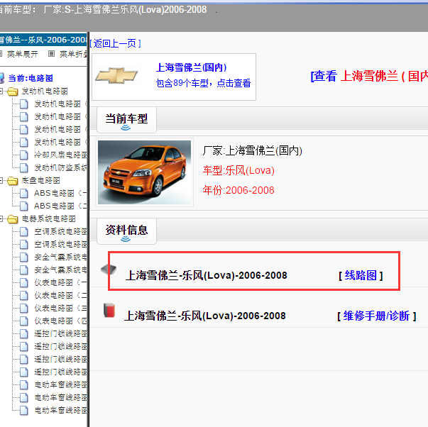This screenshot has width=428, height=427.
Task: Open tree item 仪表电路图（二
Action: point(60,295)
